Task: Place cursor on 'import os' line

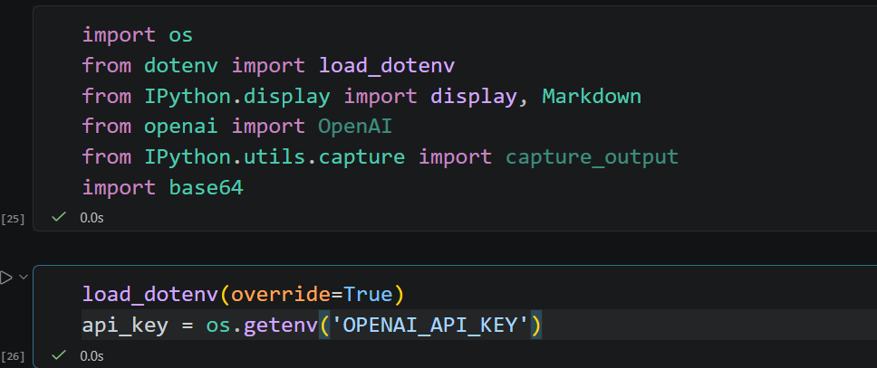Action: [x=138, y=35]
